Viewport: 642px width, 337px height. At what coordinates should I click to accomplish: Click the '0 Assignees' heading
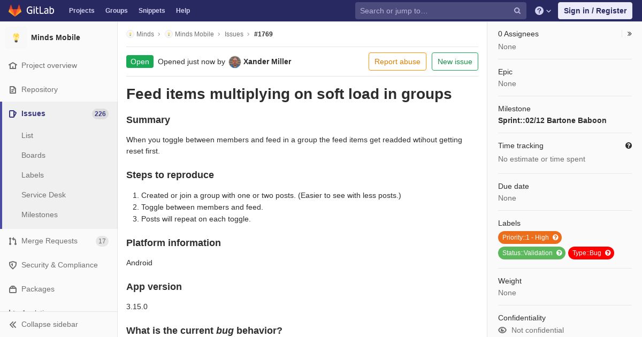coord(518,34)
